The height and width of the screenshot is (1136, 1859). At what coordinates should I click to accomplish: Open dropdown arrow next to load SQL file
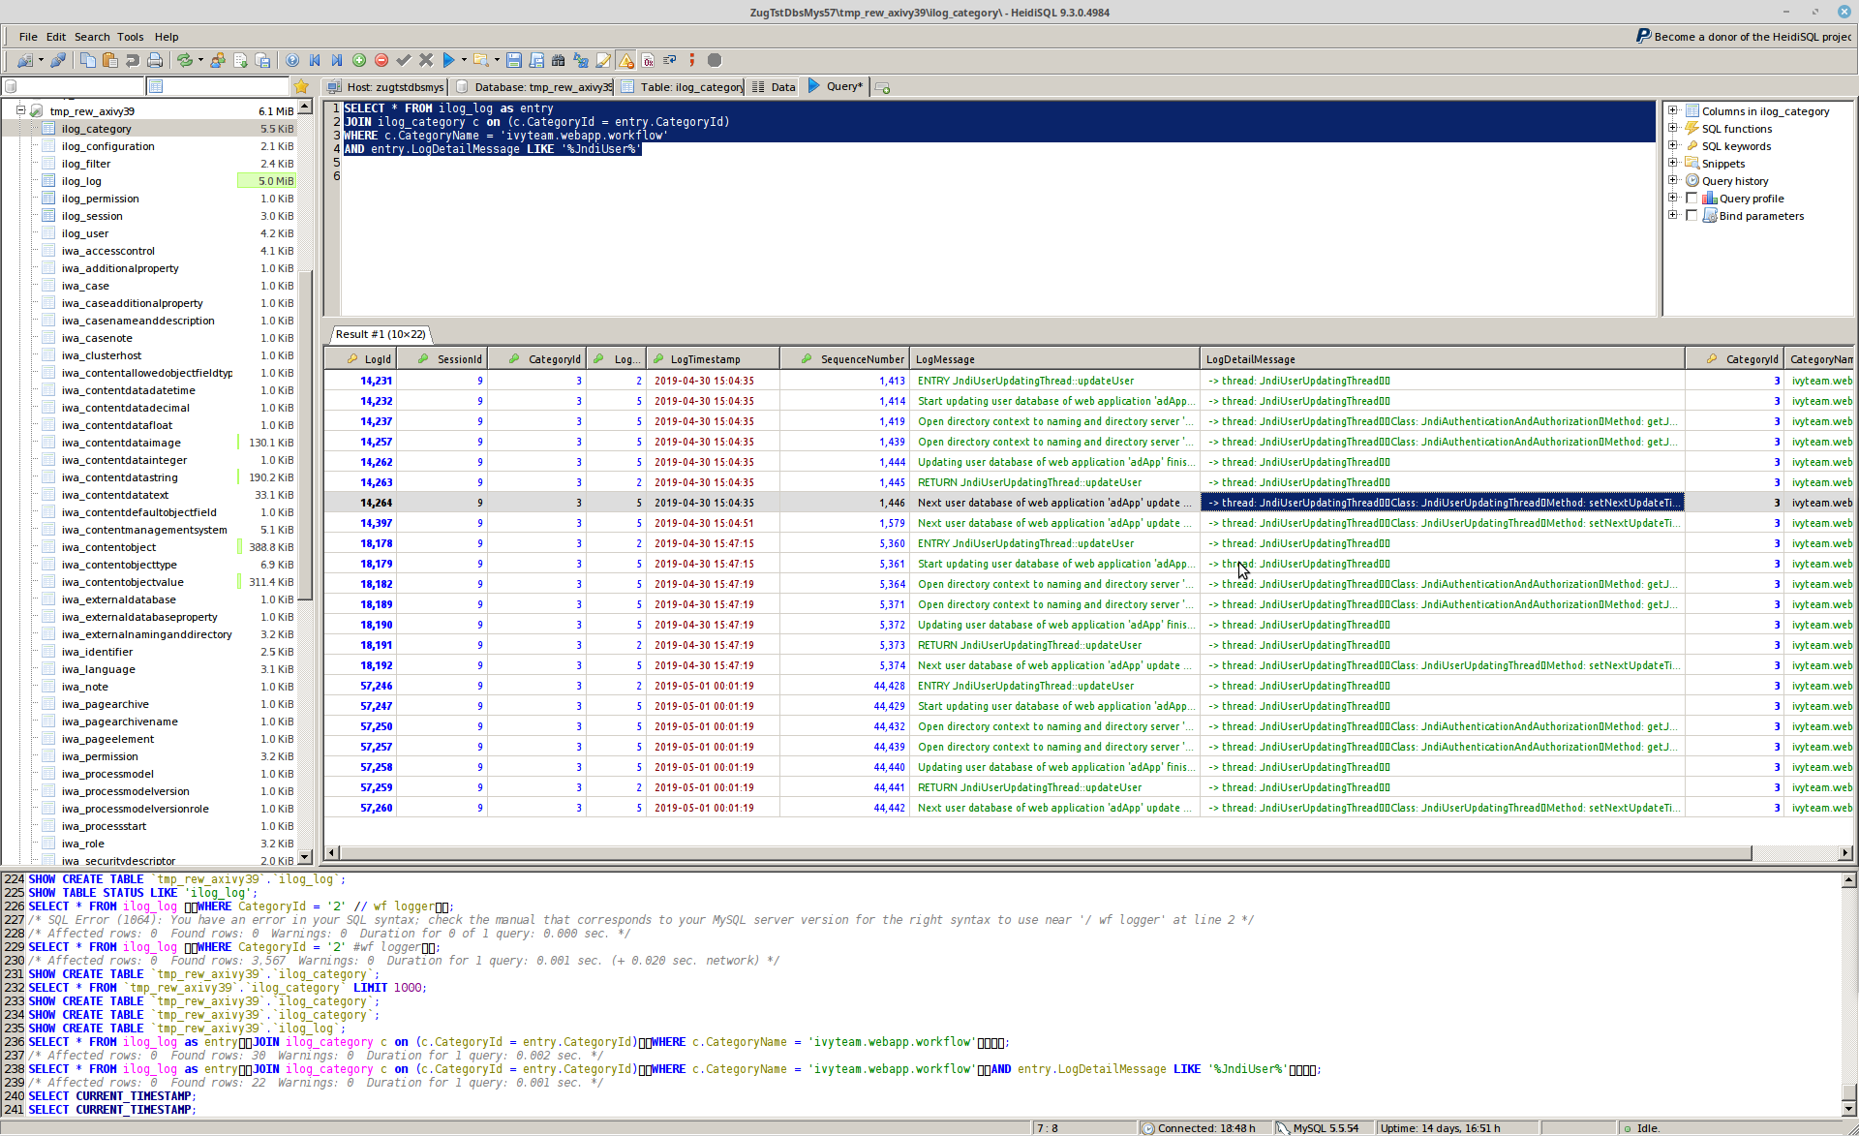(497, 60)
